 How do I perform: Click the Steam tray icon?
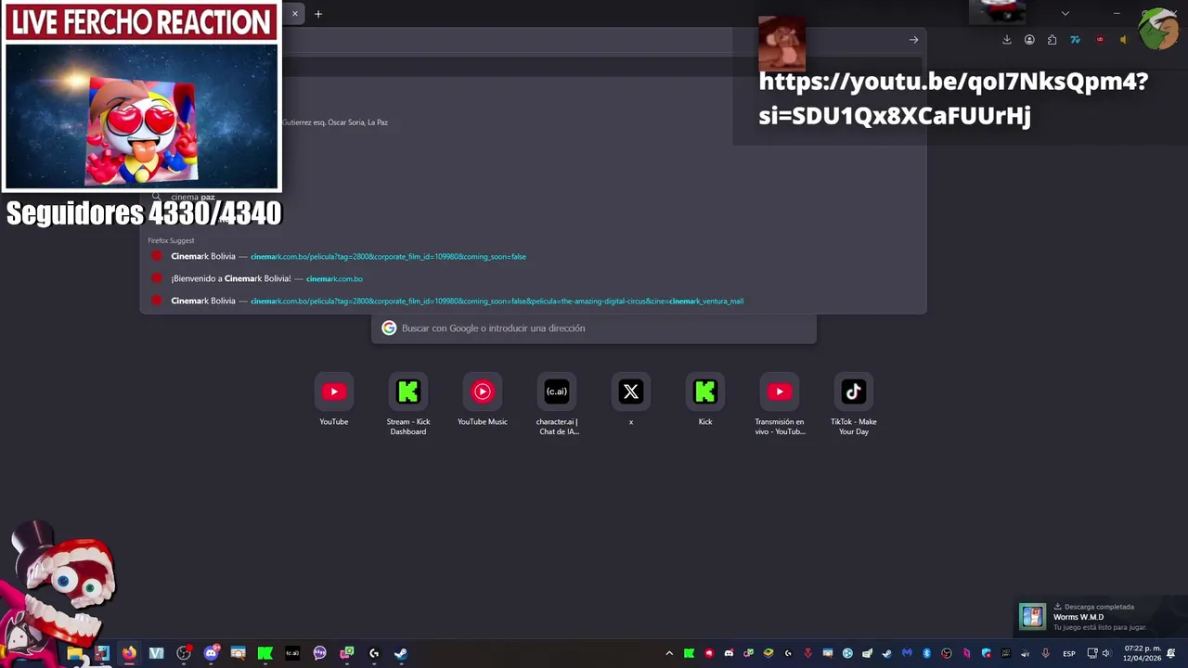point(886,653)
